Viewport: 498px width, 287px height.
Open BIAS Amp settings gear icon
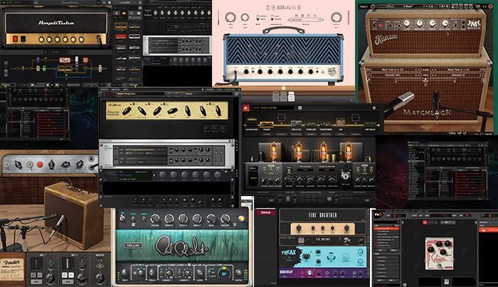click(373, 108)
